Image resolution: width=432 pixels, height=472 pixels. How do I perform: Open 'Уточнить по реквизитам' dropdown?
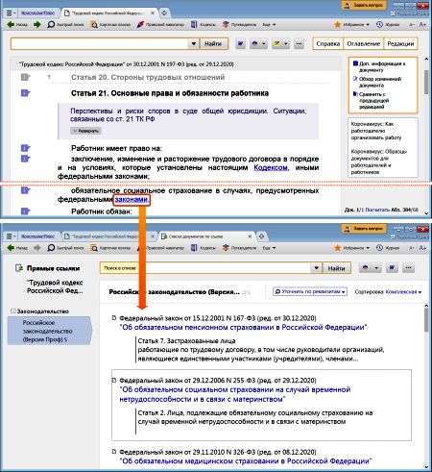[310, 291]
